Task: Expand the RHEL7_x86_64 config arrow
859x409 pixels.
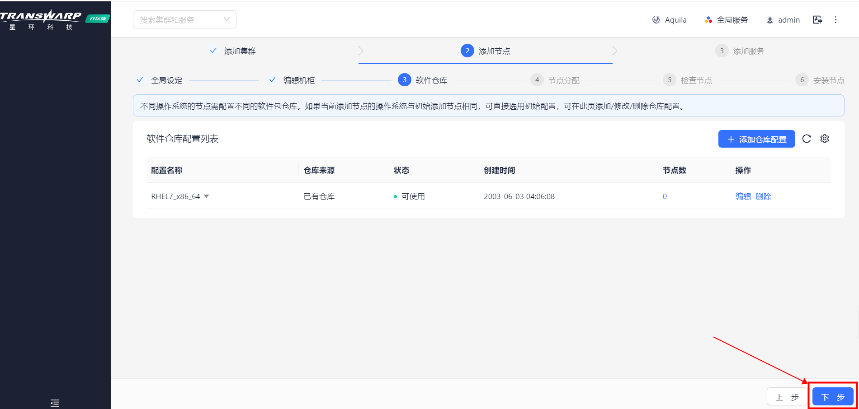Action: (x=207, y=196)
